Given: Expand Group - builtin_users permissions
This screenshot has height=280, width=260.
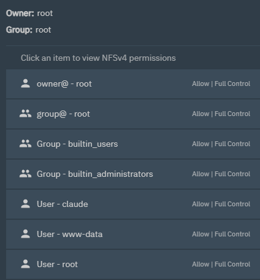Looking at the screenshot, I should click(x=133, y=144).
